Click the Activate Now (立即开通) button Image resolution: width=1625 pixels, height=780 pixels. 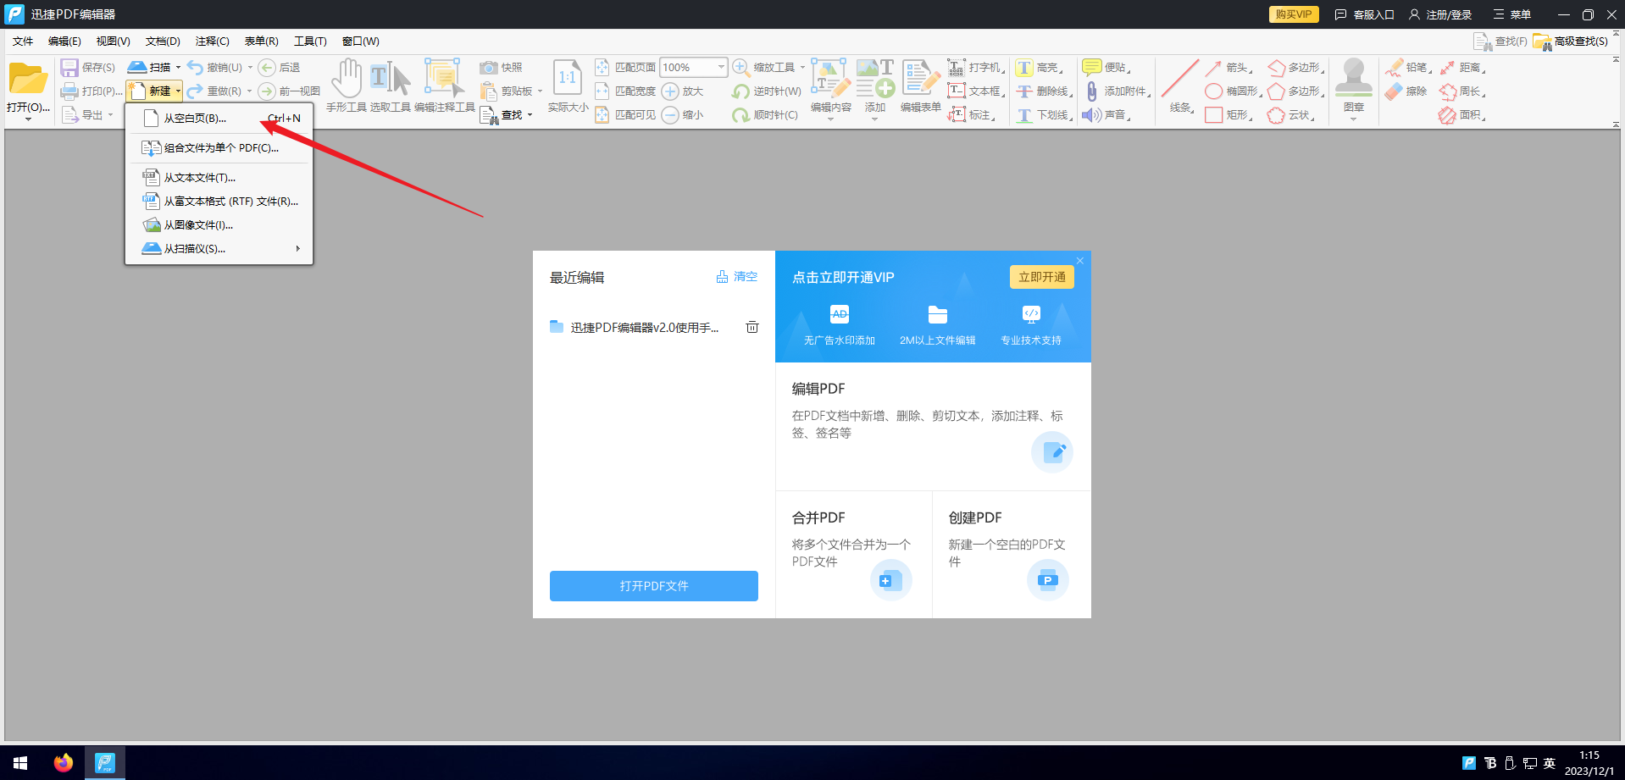pos(1042,277)
